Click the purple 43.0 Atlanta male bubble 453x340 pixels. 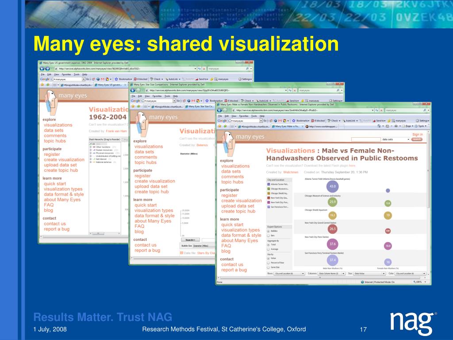coord(333,186)
